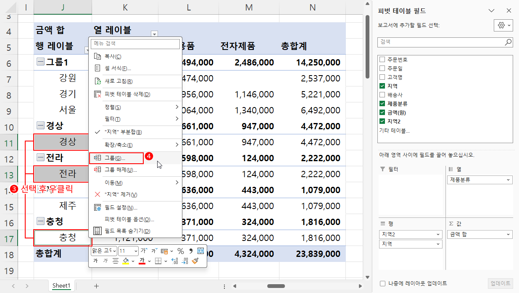Pick the red font color swatch

(142, 262)
